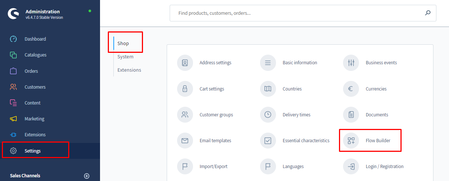Viewport: 449px width, 181px height.
Task: Click the Essential characteristics checkmark icon
Action: click(268, 140)
